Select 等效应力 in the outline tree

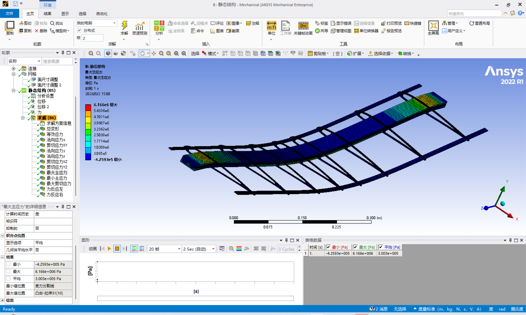(55, 134)
